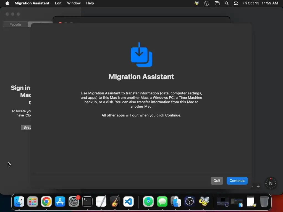Open System Settings from the Dock
Screen dimensions: 283x212
pyautogui.click(x=74, y=201)
